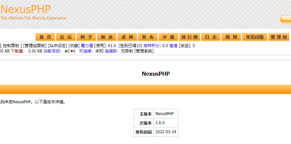Image resolution: width=291 pixels, height=144 pixels.
Task: Click the 发布时间 table label
Action: tap(144, 132)
